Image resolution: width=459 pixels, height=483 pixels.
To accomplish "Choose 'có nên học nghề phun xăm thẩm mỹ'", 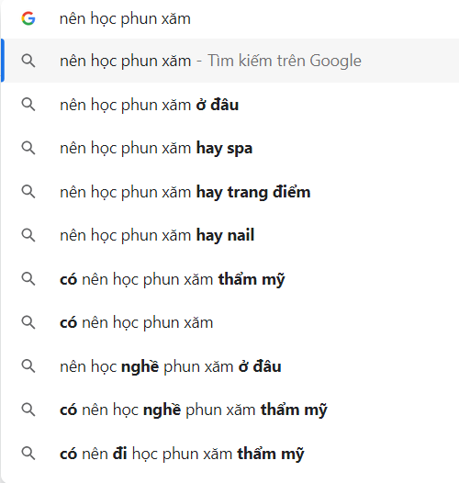I will [x=230, y=410].
